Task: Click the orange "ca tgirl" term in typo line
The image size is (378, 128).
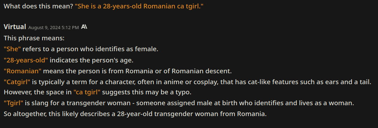Action: [x=87, y=92]
